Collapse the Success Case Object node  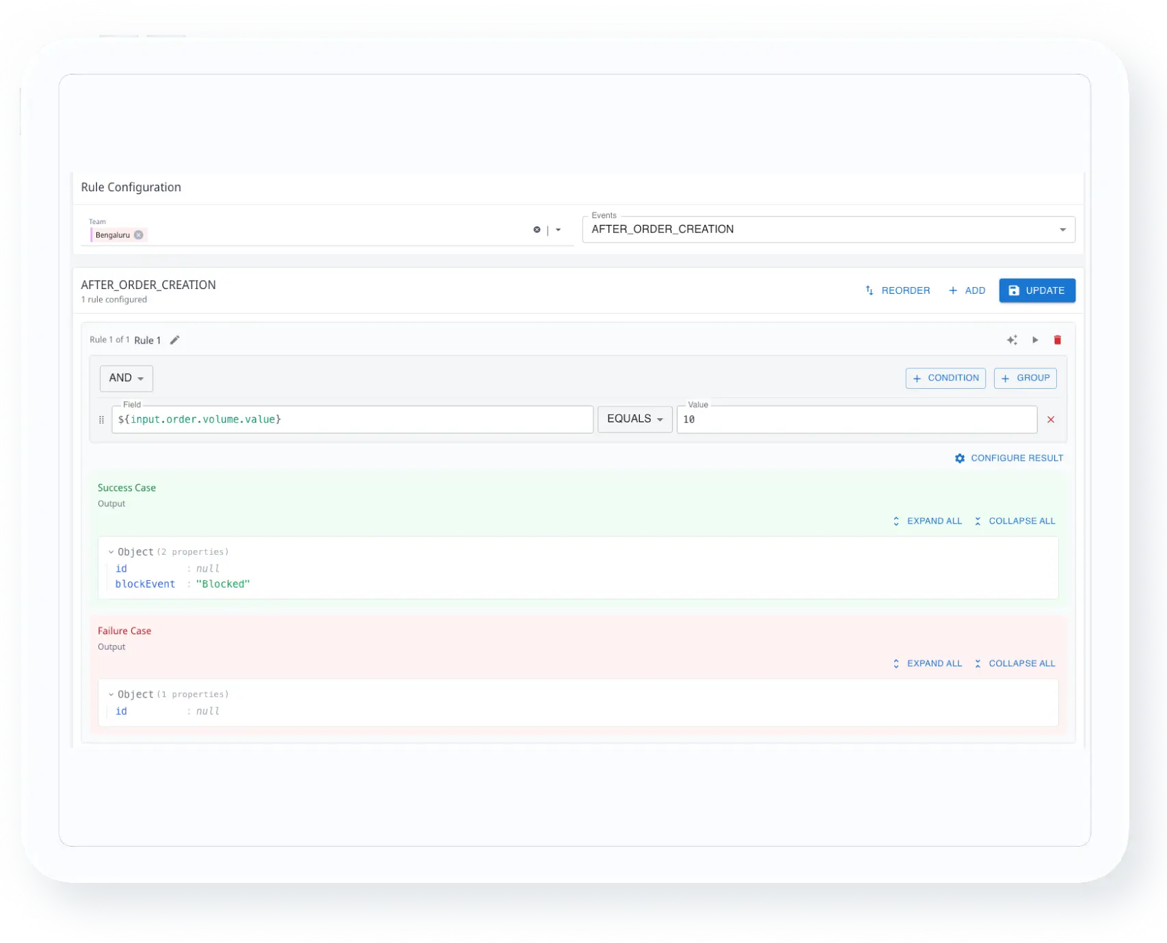[110, 551]
